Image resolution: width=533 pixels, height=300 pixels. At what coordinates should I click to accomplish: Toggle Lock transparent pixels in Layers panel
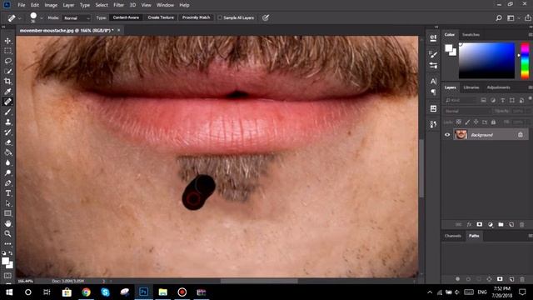coord(459,122)
